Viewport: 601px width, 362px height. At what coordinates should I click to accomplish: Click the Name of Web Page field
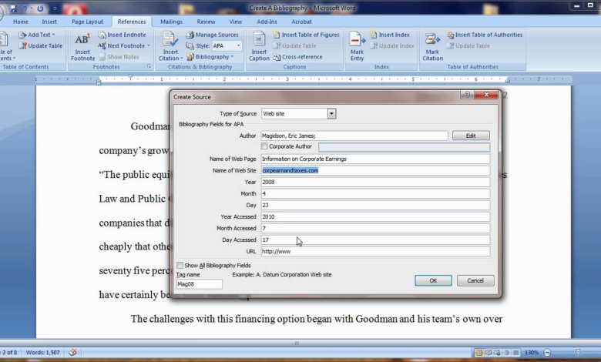point(376,159)
